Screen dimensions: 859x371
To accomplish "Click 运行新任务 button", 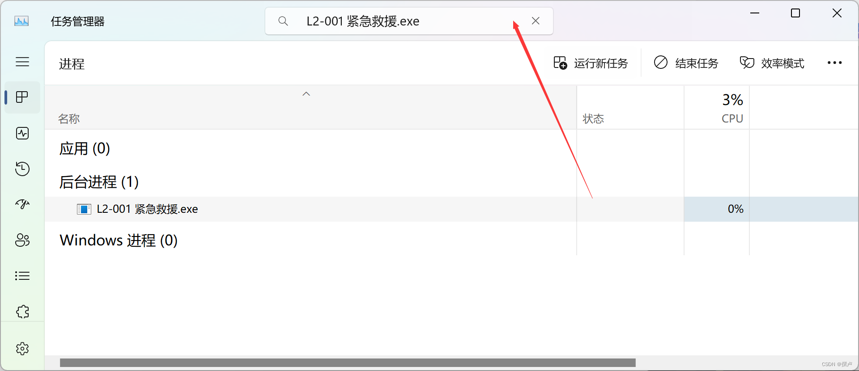I will point(591,63).
